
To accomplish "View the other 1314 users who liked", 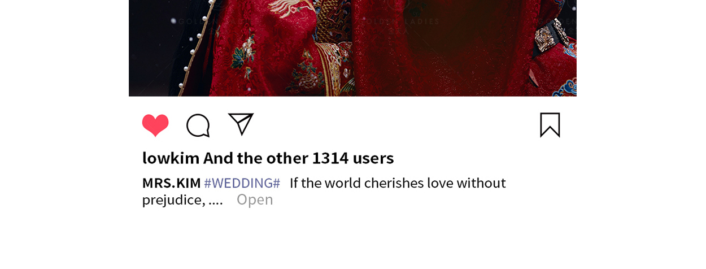I will [x=299, y=158].
